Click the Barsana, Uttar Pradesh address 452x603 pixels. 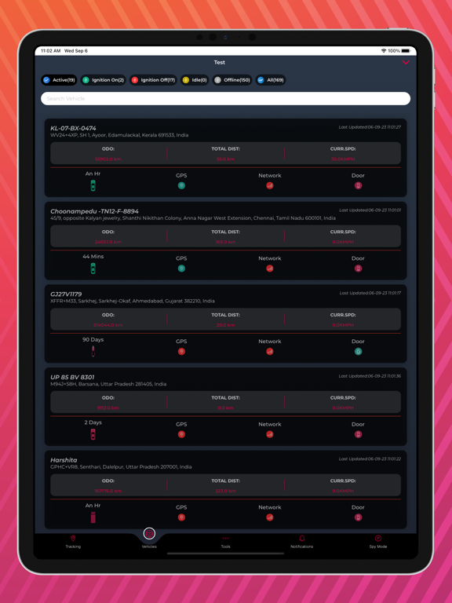coord(108,384)
